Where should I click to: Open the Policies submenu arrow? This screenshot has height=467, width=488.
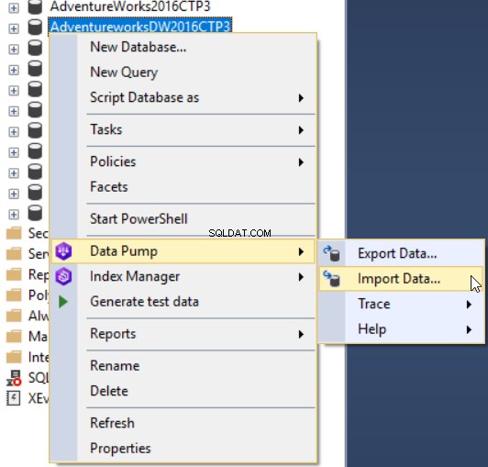coord(301,162)
